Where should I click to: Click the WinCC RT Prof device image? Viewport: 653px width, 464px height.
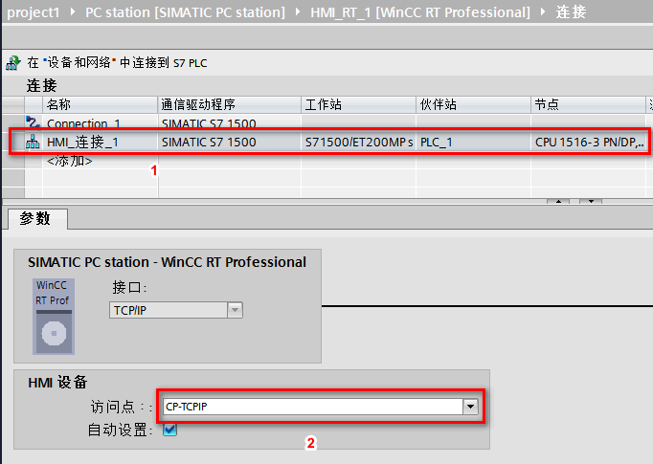pyautogui.click(x=54, y=317)
